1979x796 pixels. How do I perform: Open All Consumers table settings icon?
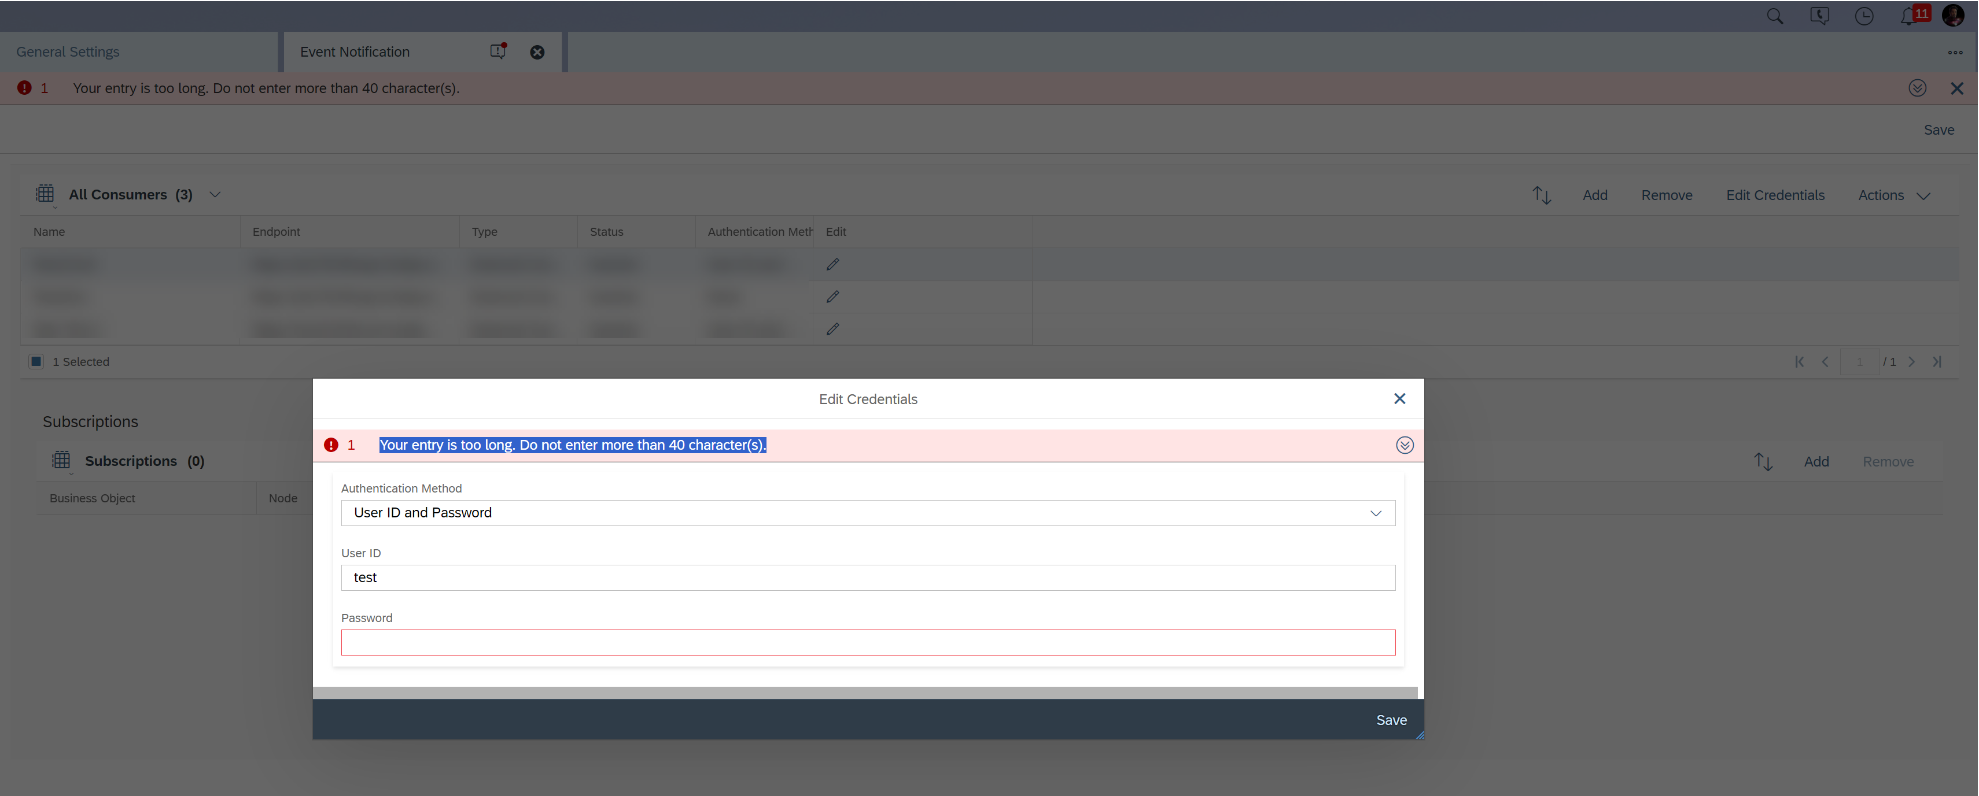45,194
